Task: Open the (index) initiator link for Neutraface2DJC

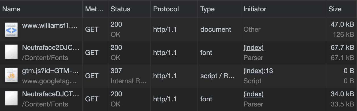Action: pyautogui.click(x=253, y=48)
